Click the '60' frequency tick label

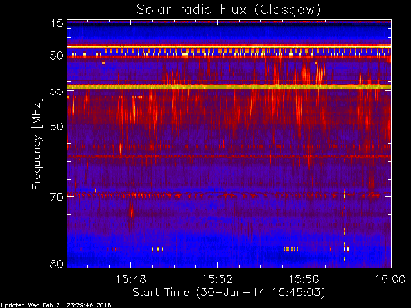click(57, 126)
